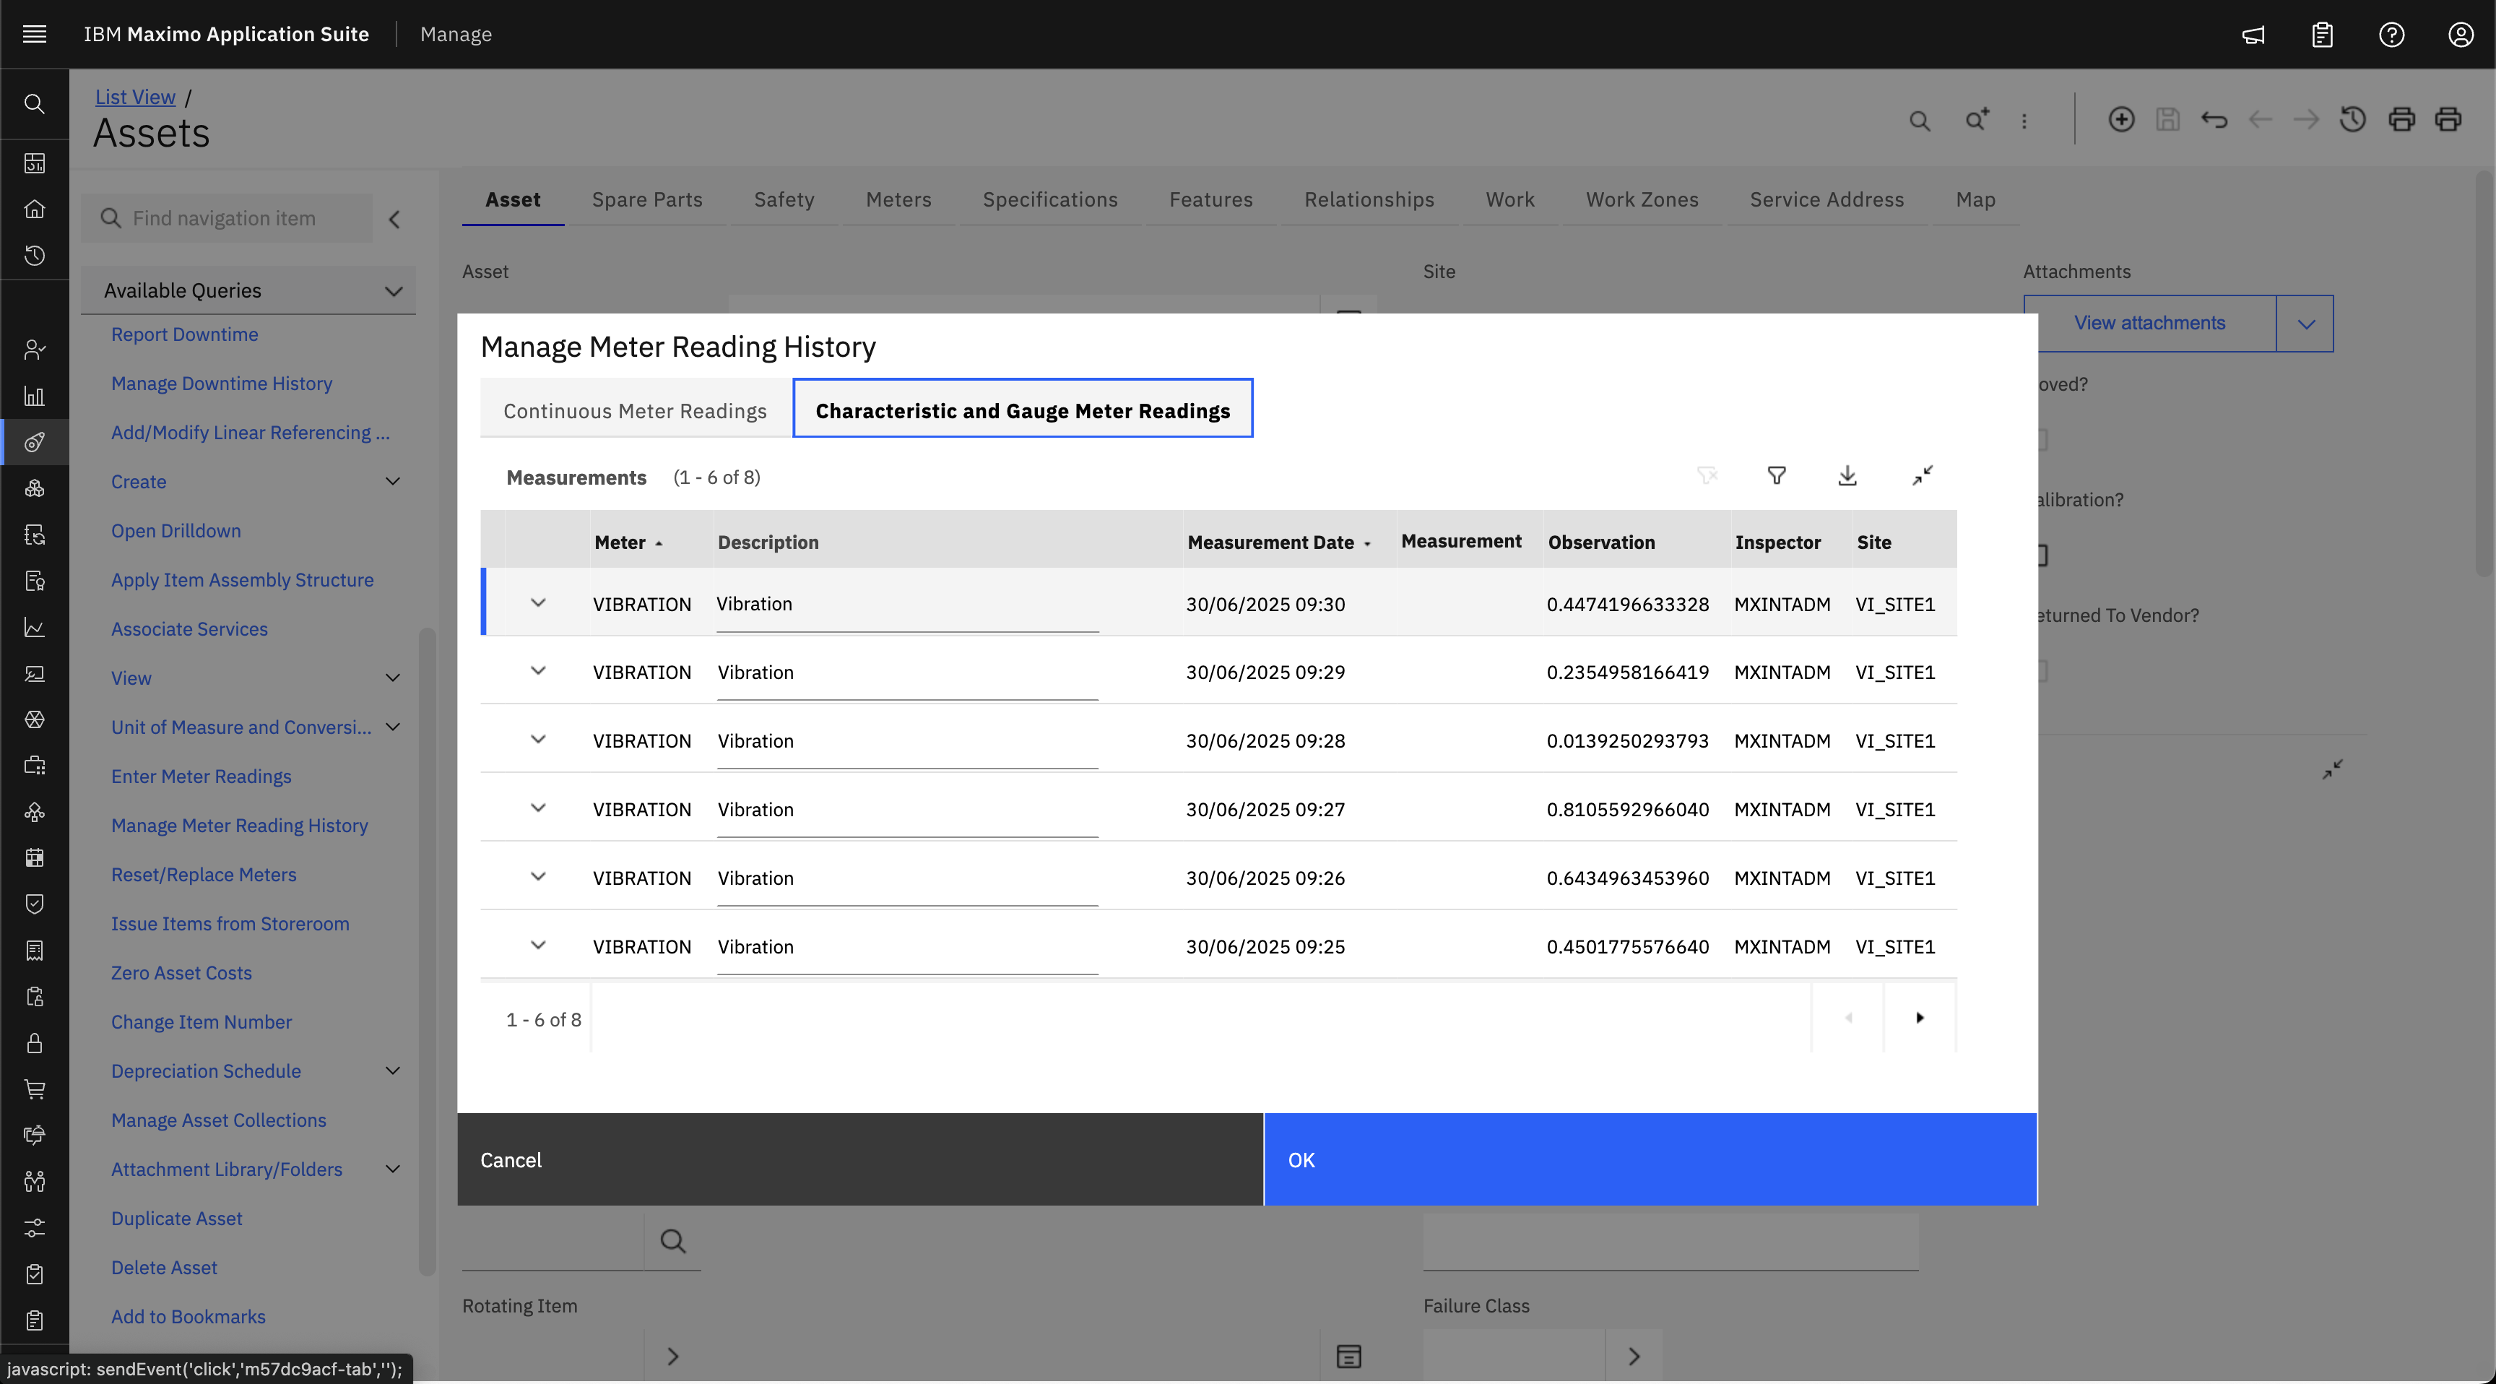Expand the Attachment Library/Folders chevron

(x=392, y=1169)
